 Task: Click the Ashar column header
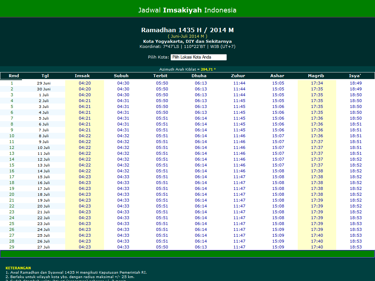(277, 76)
